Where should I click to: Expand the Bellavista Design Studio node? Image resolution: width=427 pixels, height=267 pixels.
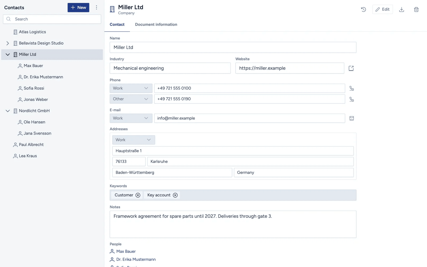(7, 43)
